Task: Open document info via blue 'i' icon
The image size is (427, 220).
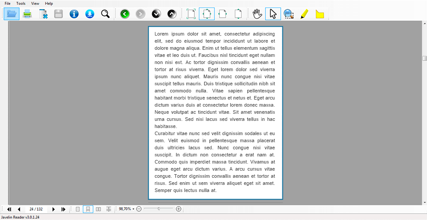Action: [x=74, y=14]
